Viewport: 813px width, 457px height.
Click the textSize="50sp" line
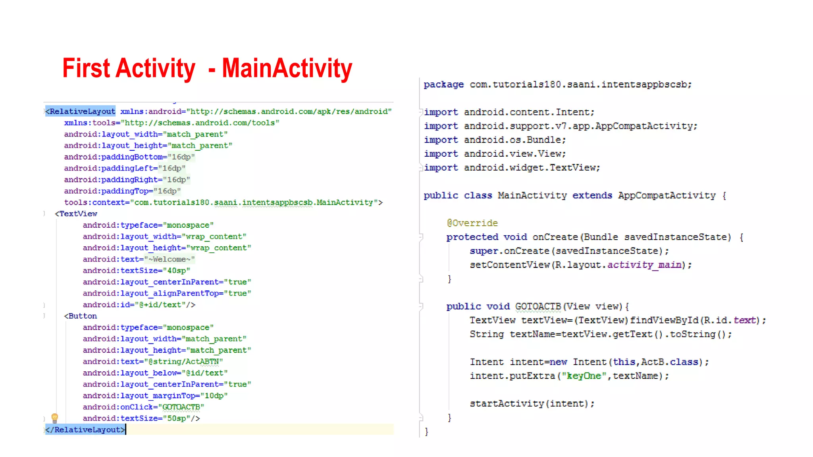point(141,418)
